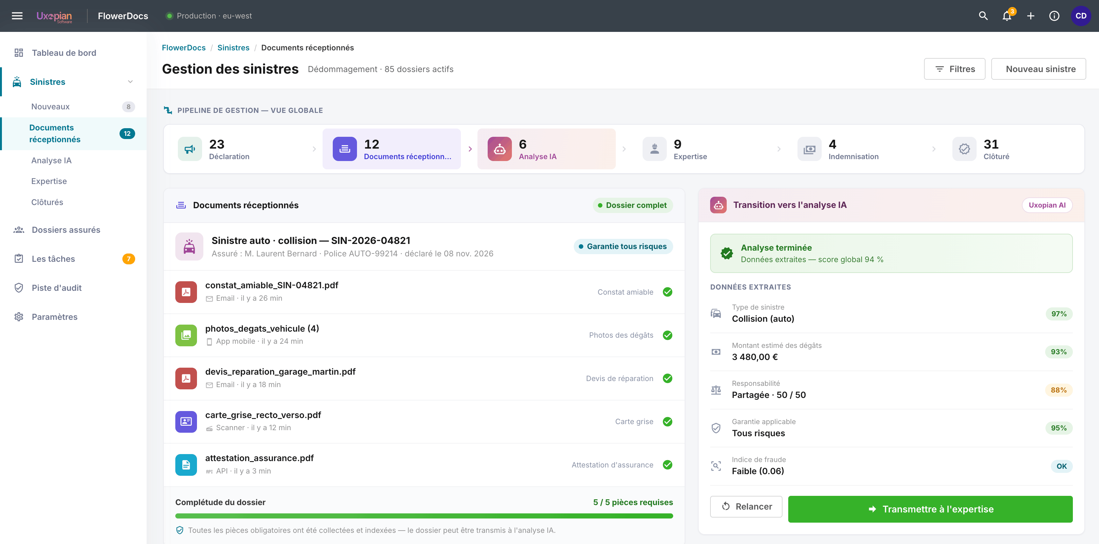Open Tableau de bord in sidebar
Screen dimensions: 1099x544
(73, 53)
